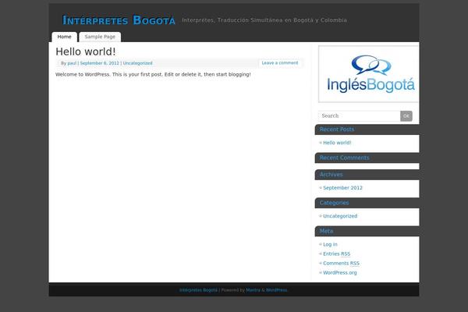The image size is (468, 312).
Task: Click the Meta widget heading
Action: click(326, 231)
